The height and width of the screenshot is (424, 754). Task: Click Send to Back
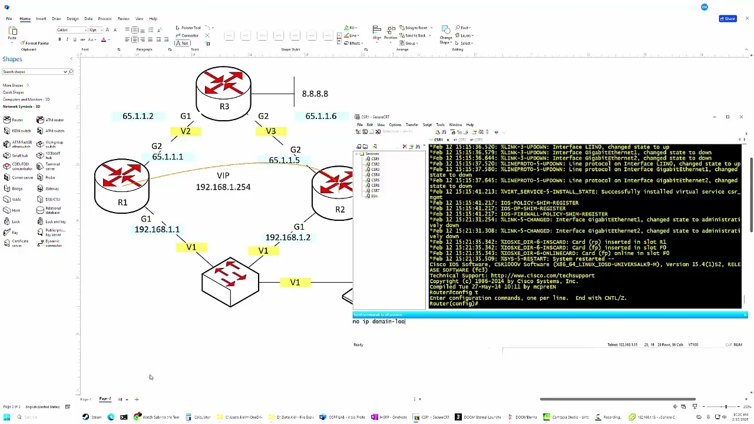413,35
